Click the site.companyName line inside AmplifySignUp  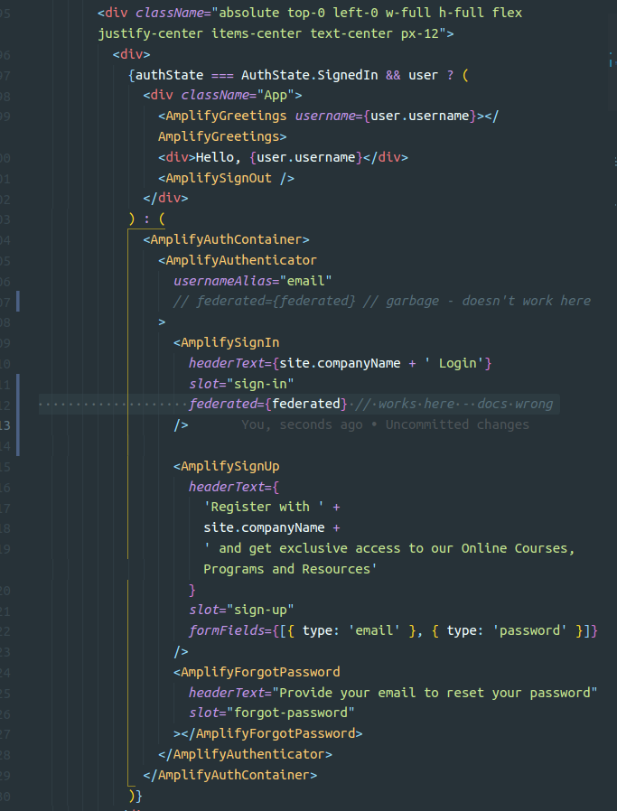click(x=272, y=527)
